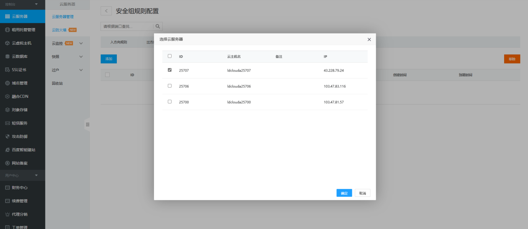Click the search magnifier icon
528x229 pixels.
(158, 26)
